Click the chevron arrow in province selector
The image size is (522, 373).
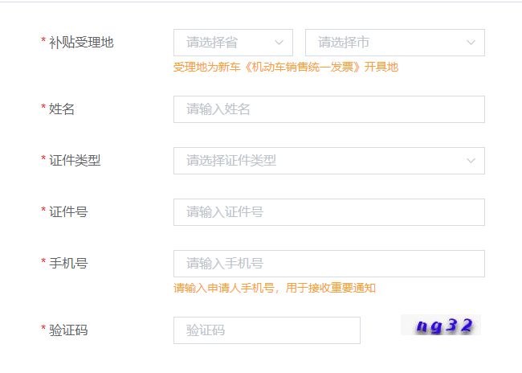[279, 43]
